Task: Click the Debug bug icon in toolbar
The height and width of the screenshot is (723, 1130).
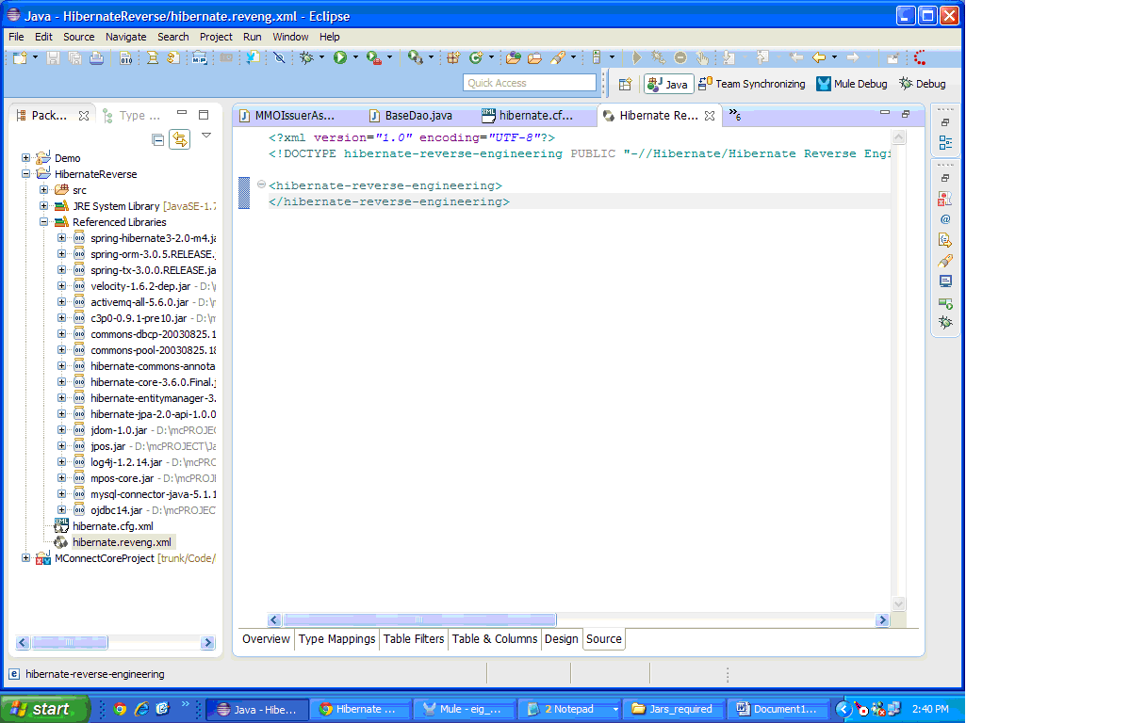Action: 307,57
